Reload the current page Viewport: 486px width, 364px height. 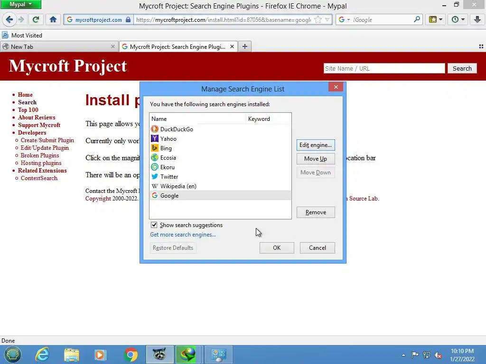36,20
